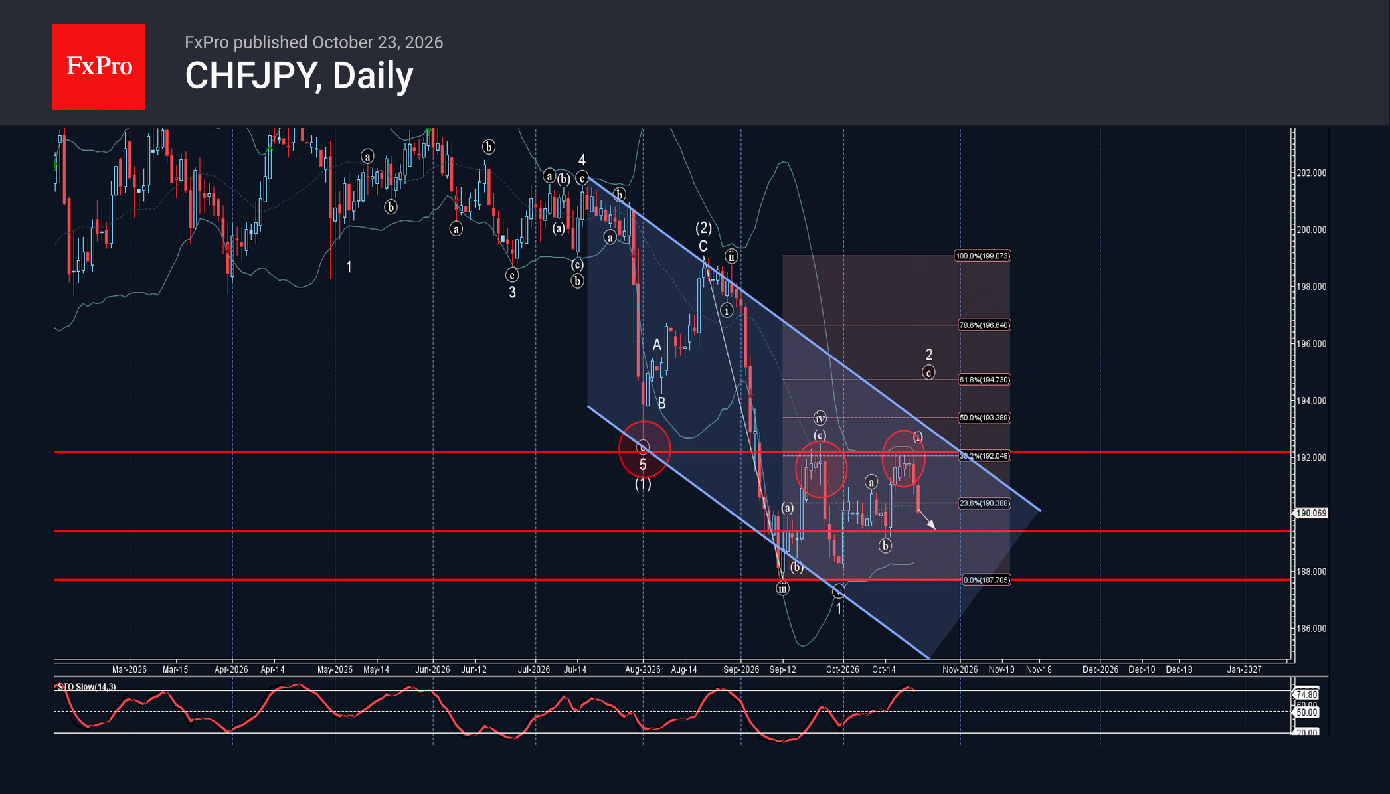
Task: Click the 194.000 price axis label
Action: (x=1312, y=401)
